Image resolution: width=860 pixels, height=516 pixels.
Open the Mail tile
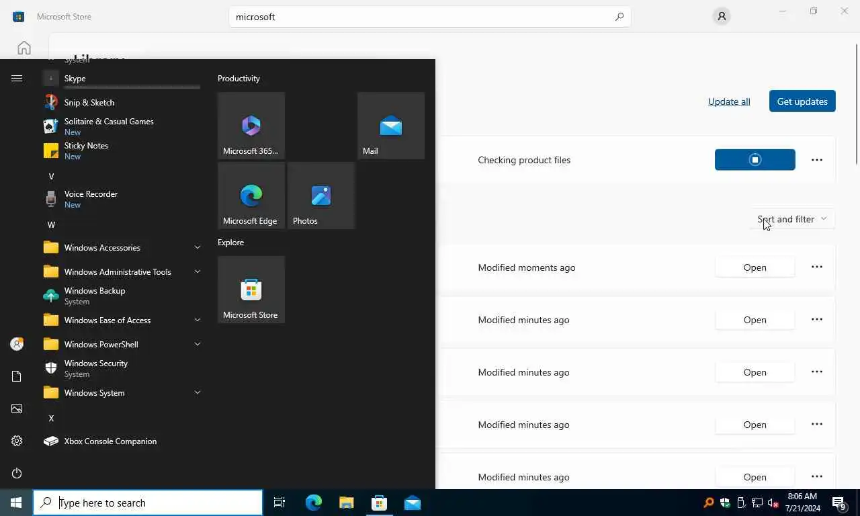391,126
